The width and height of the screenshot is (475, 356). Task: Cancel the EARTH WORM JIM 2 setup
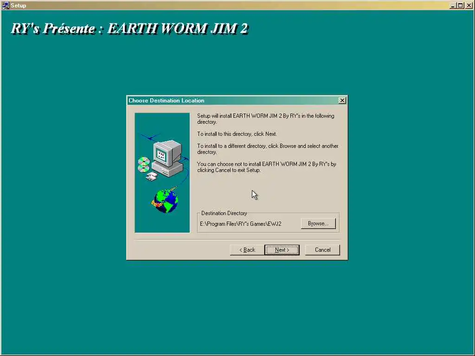pos(322,250)
